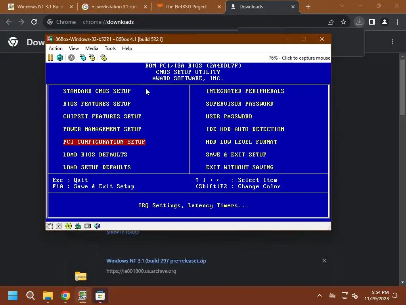Open Windows taskbar search
Viewport: 406px width, 305px height.
tap(30, 295)
